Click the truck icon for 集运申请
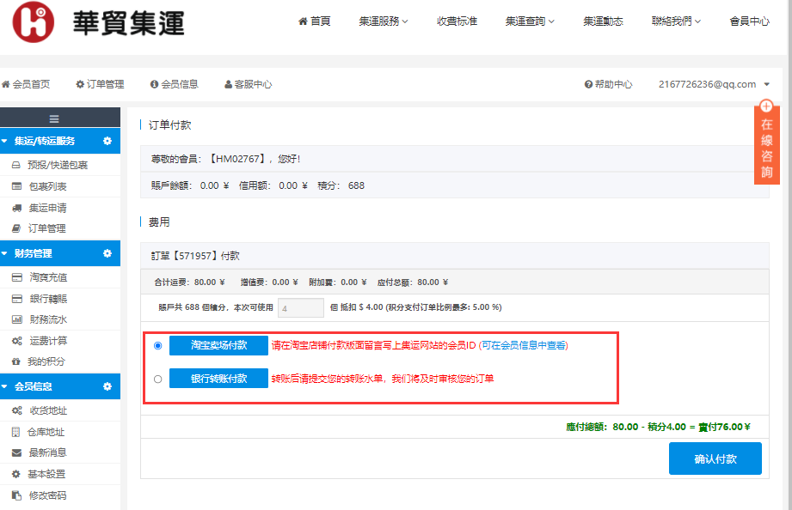 click(x=16, y=208)
